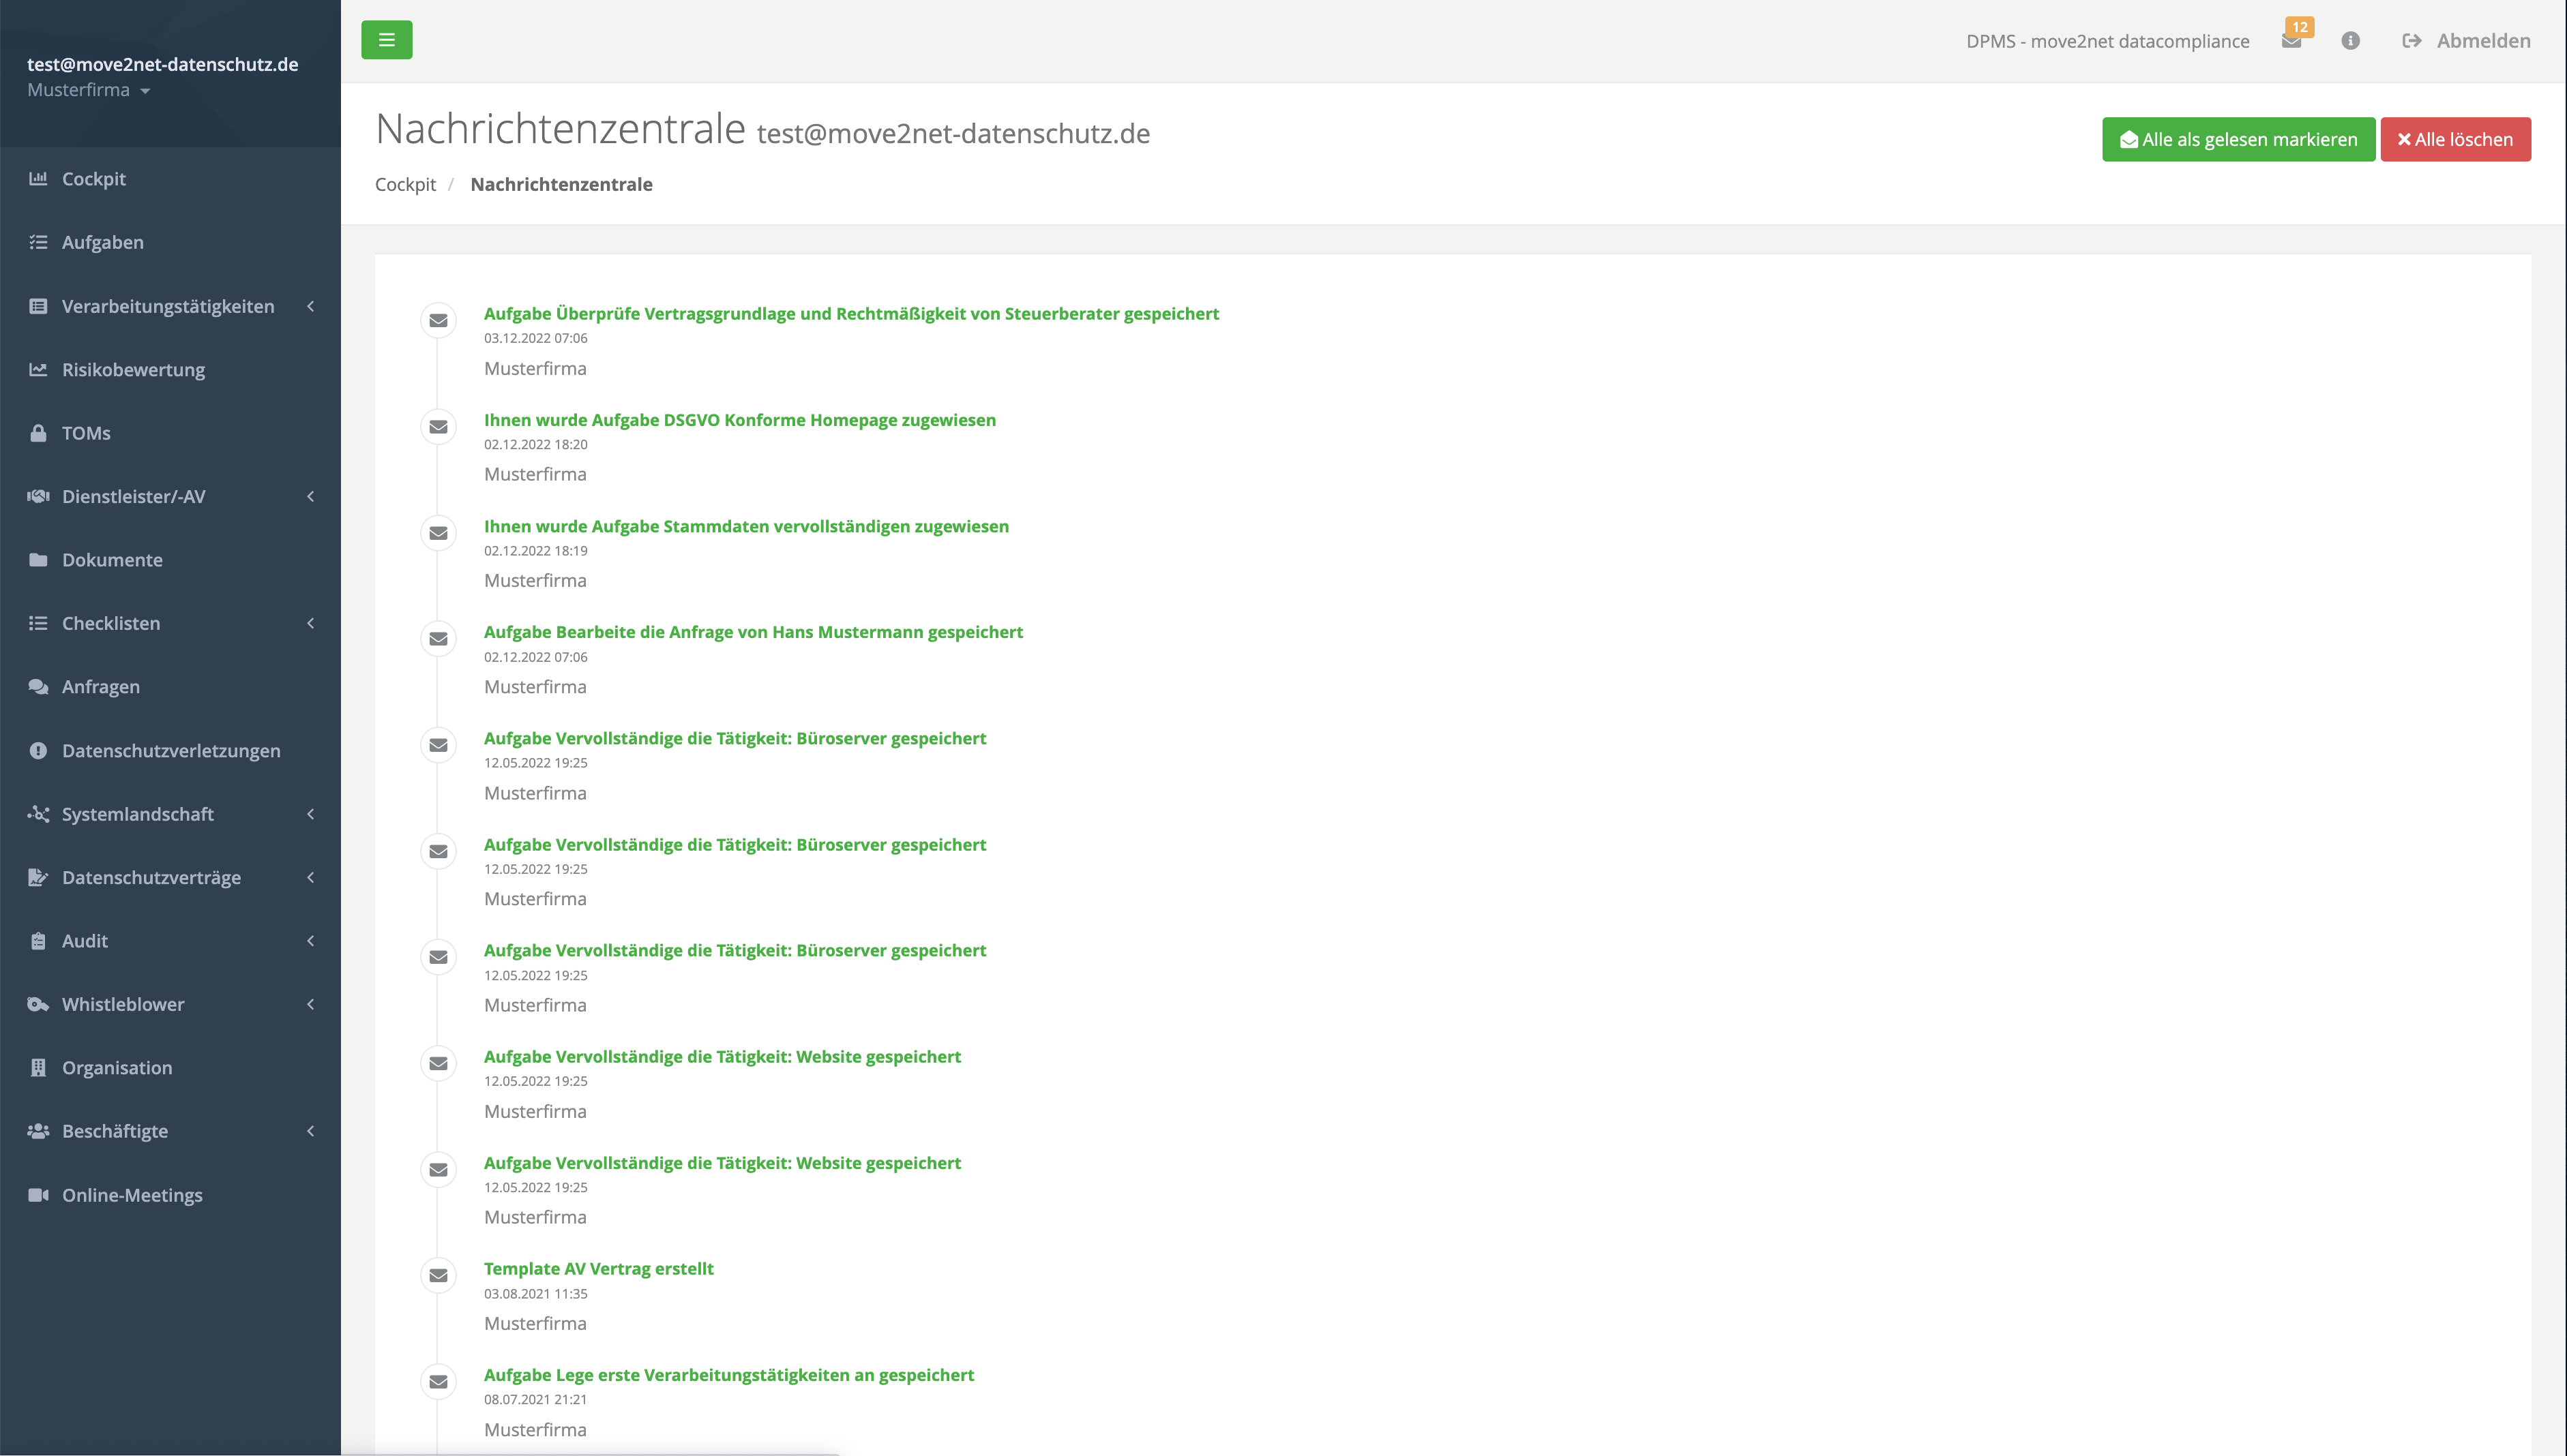Viewport: 2567px width, 1456px height.
Task: Click the Verarbeitungstätigkeiten table icon
Action: (38, 306)
